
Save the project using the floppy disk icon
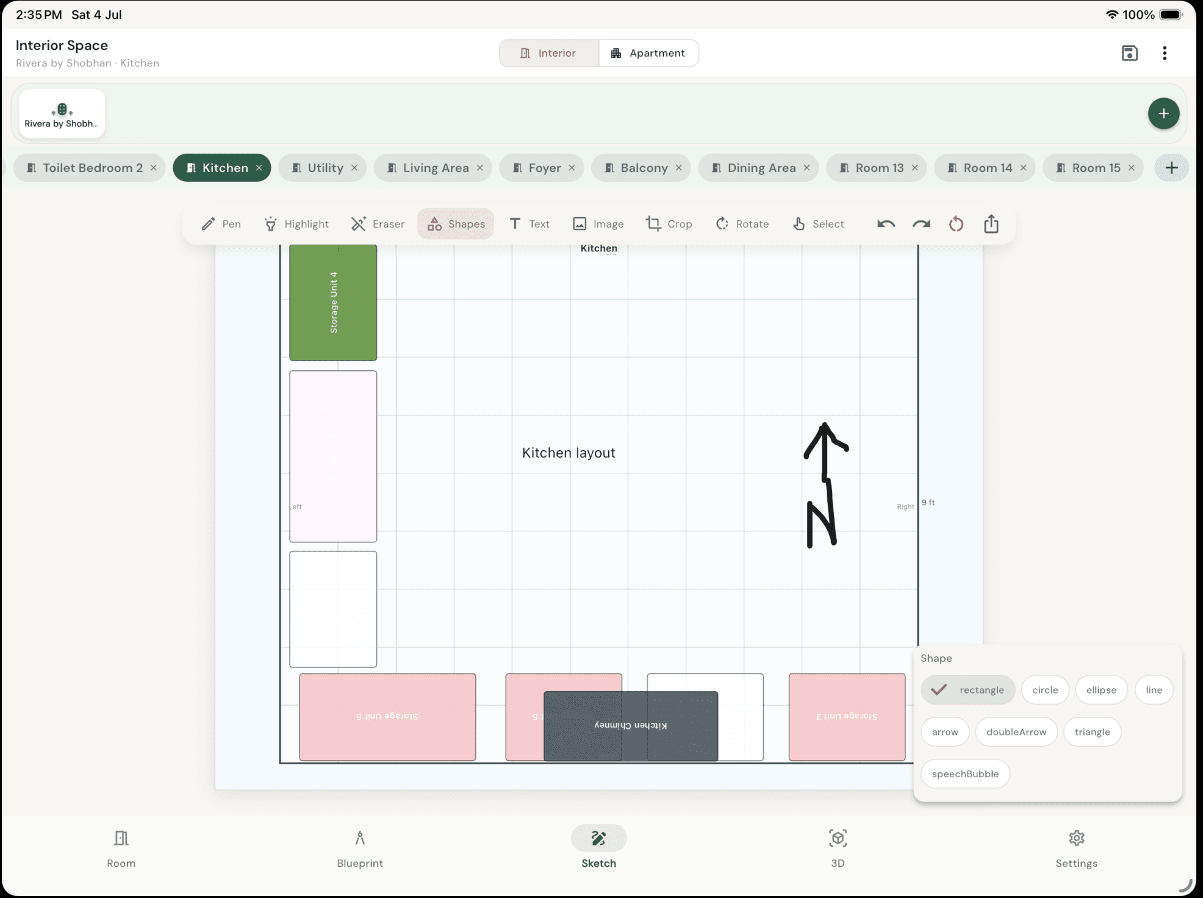(1129, 53)
